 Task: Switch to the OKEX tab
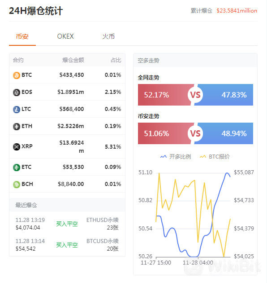[x=65, y=36]
